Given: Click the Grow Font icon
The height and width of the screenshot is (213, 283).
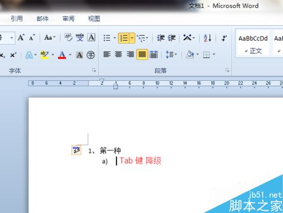Looking at the screenshot, I should click(21, 38).
